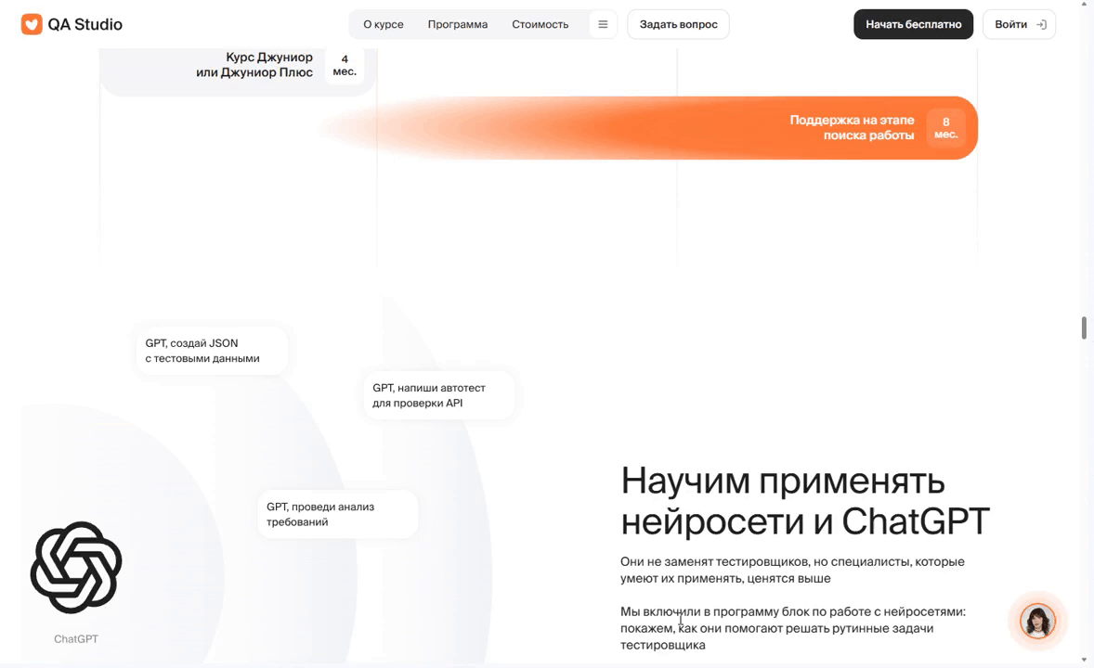The image size is (1094, 668).
Task: Click the QA Studio brand name
Action: pyautogui.click(x=85, y=24)
